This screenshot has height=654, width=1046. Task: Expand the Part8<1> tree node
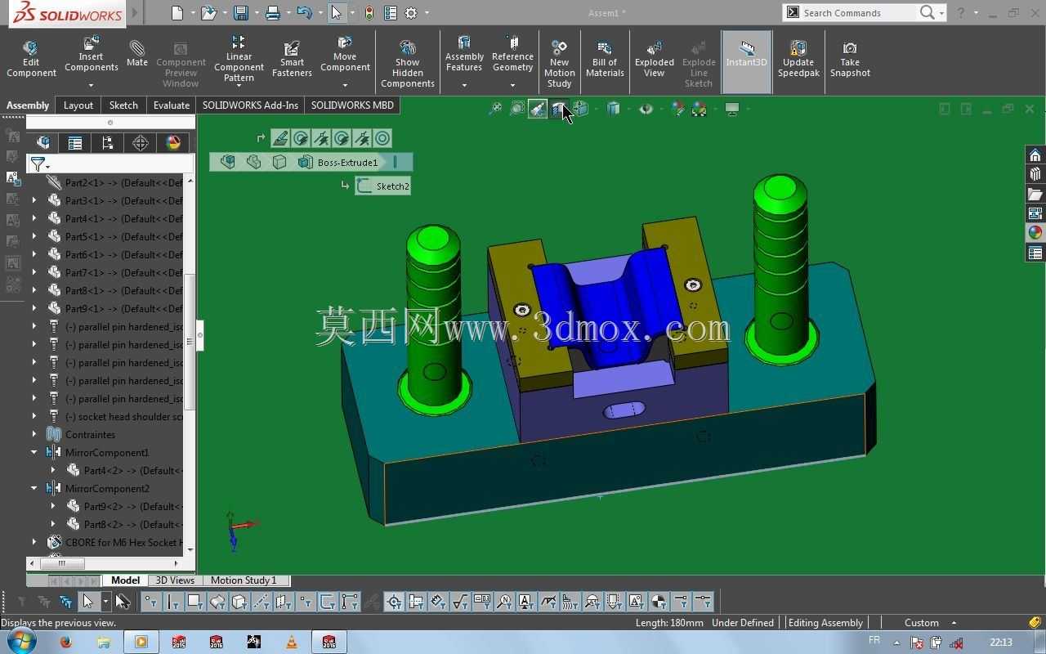click(x=34, y=290)
